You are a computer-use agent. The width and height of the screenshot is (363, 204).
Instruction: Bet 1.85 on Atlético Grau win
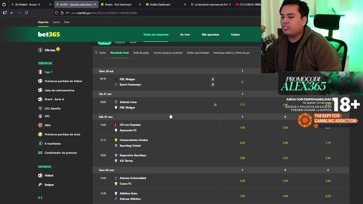(242, 196)
